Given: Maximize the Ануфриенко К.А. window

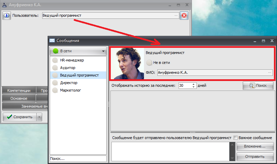Looking at the screenshot, I should coord(178,5).
